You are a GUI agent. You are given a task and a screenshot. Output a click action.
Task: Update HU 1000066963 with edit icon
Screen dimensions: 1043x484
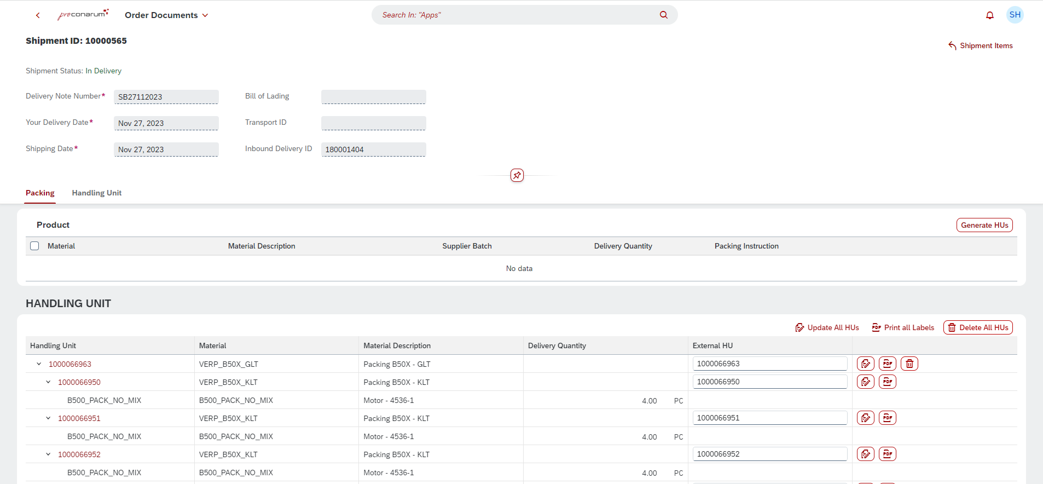coord(865,364)
